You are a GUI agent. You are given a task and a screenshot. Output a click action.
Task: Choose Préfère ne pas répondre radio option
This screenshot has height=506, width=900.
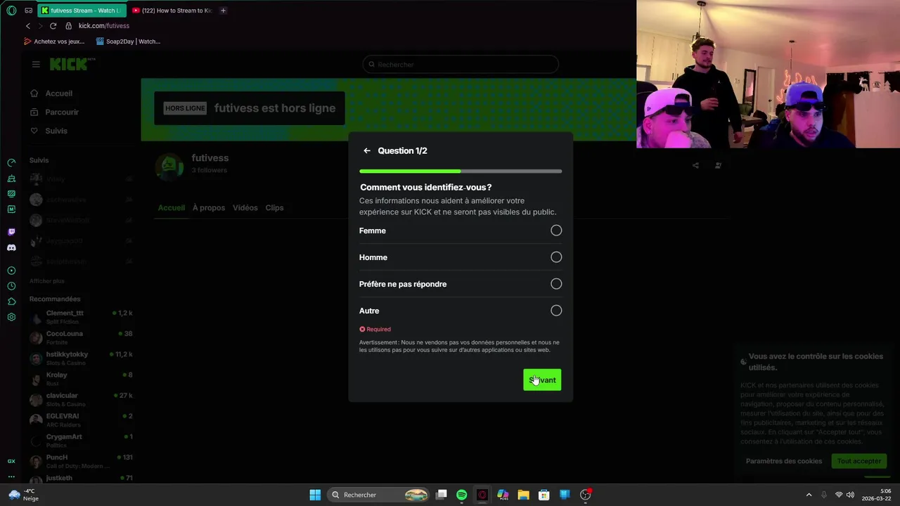[x=556, y=284]
